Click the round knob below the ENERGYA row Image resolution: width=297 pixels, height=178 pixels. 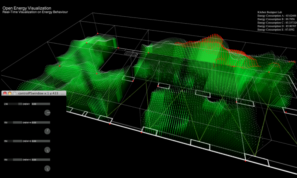click(47, 131)
